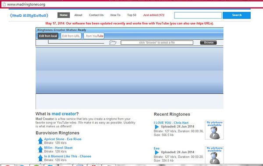Play the Eee ringtone preview
263x166 pixels.
click(x=156, y=152)
